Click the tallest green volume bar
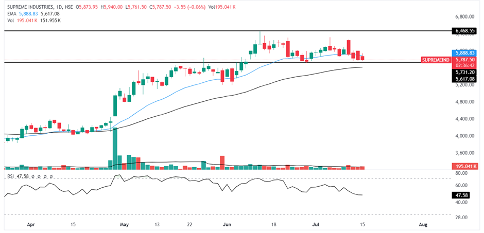The height and width of the screenshot is (233, 484). pos(115,148)
